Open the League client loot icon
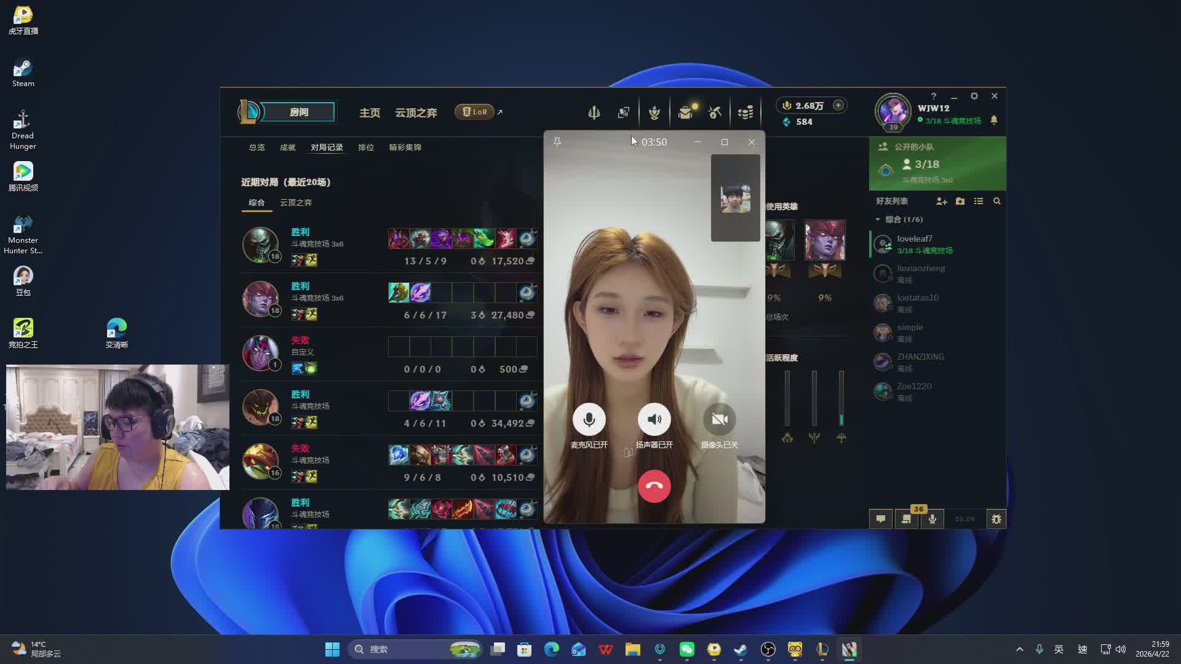 coord(715,113)
